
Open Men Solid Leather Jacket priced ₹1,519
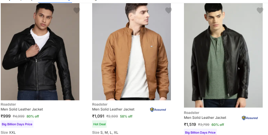205,118
